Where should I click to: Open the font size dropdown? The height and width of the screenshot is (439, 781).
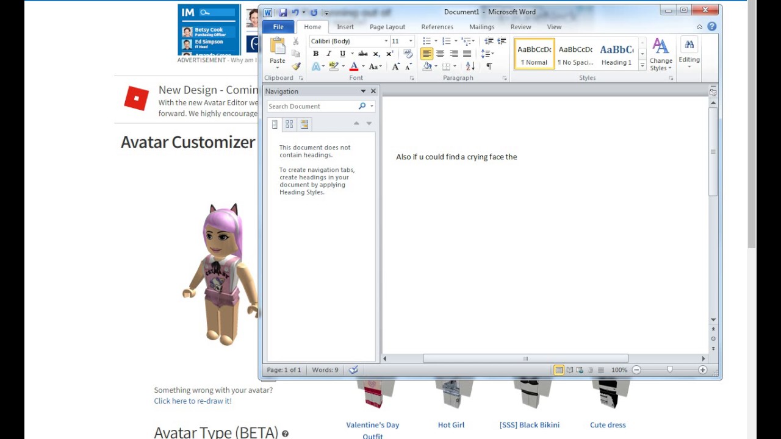pos(410,41)
